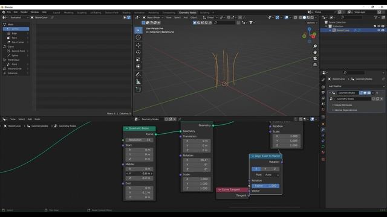This screenshot has width=387, height=217.
Task: Click the Z axis blue gizmo handle
Action: 309,29
